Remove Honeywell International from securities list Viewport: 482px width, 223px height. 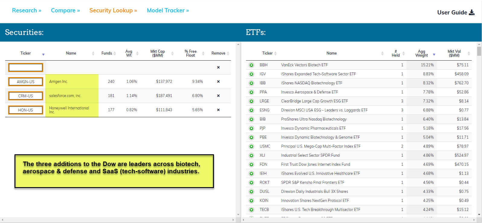(x=218, y=110)
